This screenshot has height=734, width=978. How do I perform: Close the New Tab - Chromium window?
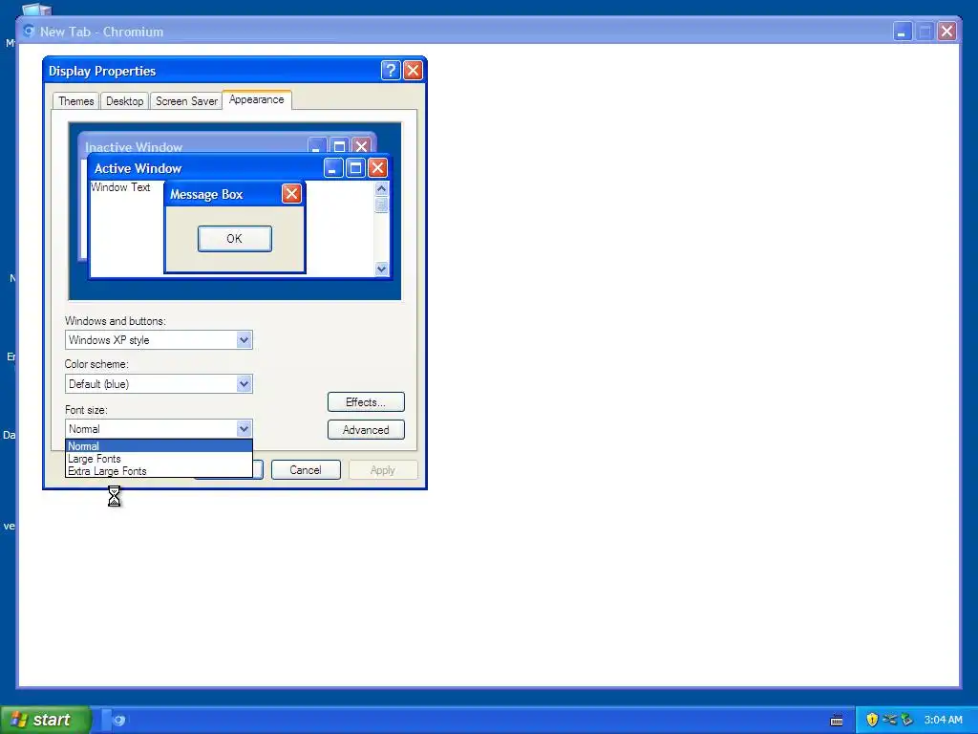tap(946, 32)
